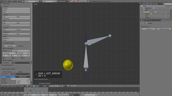Image resolution: width=172 pixels, height=96 pixels.
Task: Open the Help menu
Action: (19, 1)
